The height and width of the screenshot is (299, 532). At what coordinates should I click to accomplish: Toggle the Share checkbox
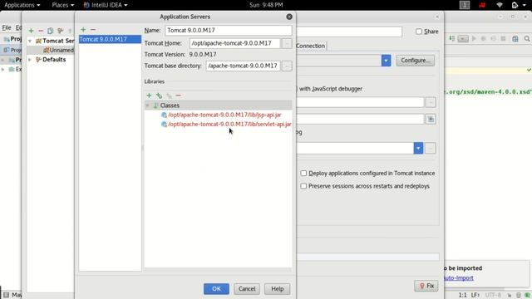(x=419, y=32)
